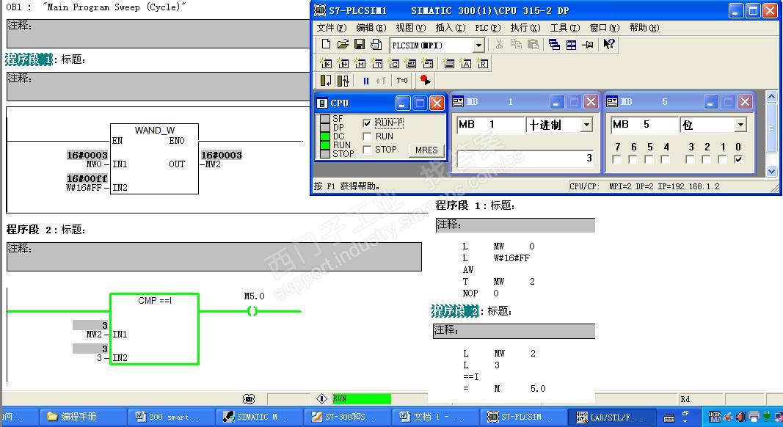Open the decimal format dropdown for MB 1

click(x=587, y=124)
